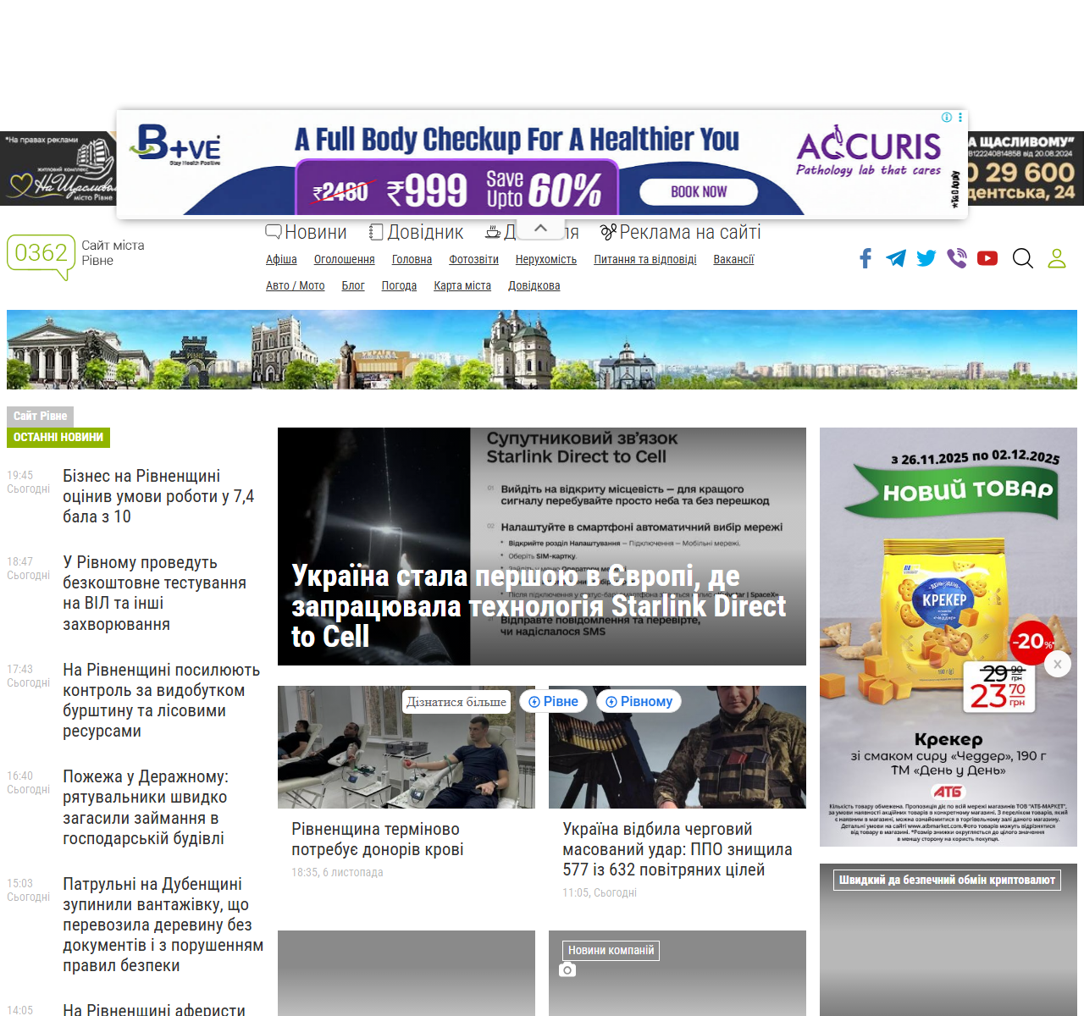Open the YouTube channel icon
Image resolution: width=1084 pixels, height=1016 pixels.
click(987, 258)
